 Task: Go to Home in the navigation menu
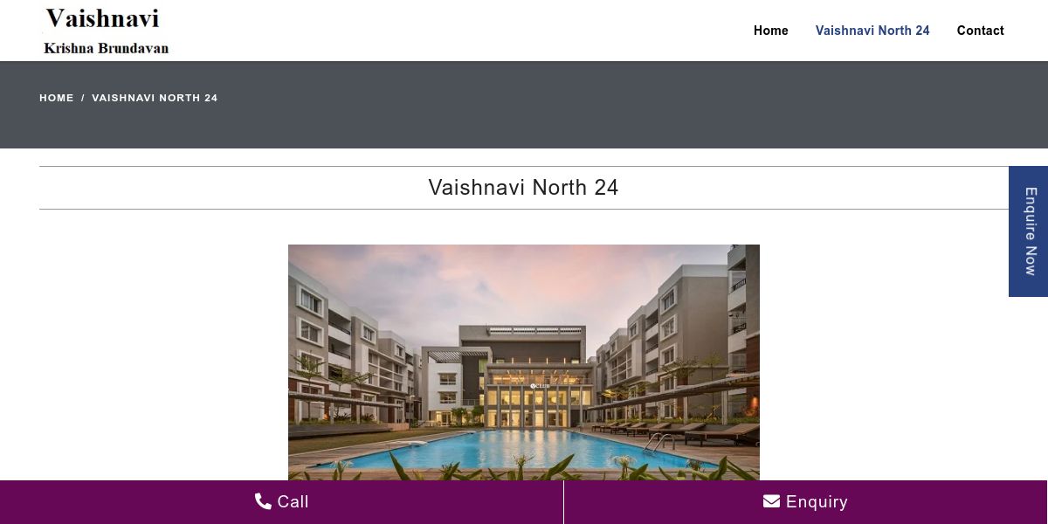771,31
